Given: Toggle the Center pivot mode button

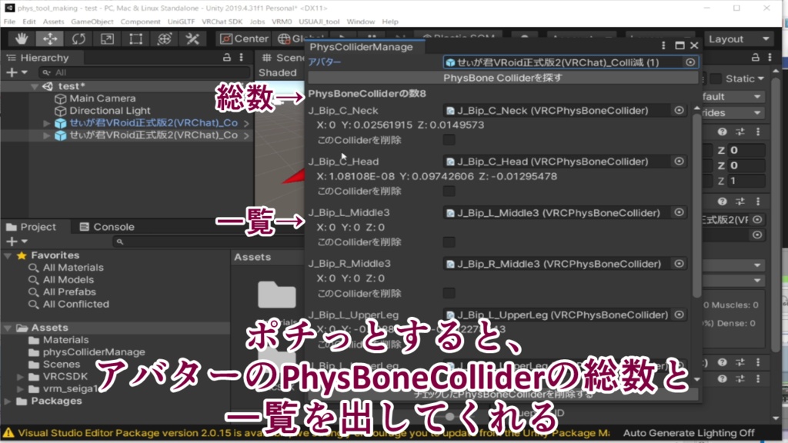Looking at the screenshot, I should tap(244, 37).
